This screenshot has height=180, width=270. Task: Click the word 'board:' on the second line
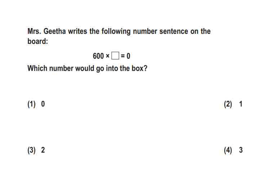pos(37,41)
